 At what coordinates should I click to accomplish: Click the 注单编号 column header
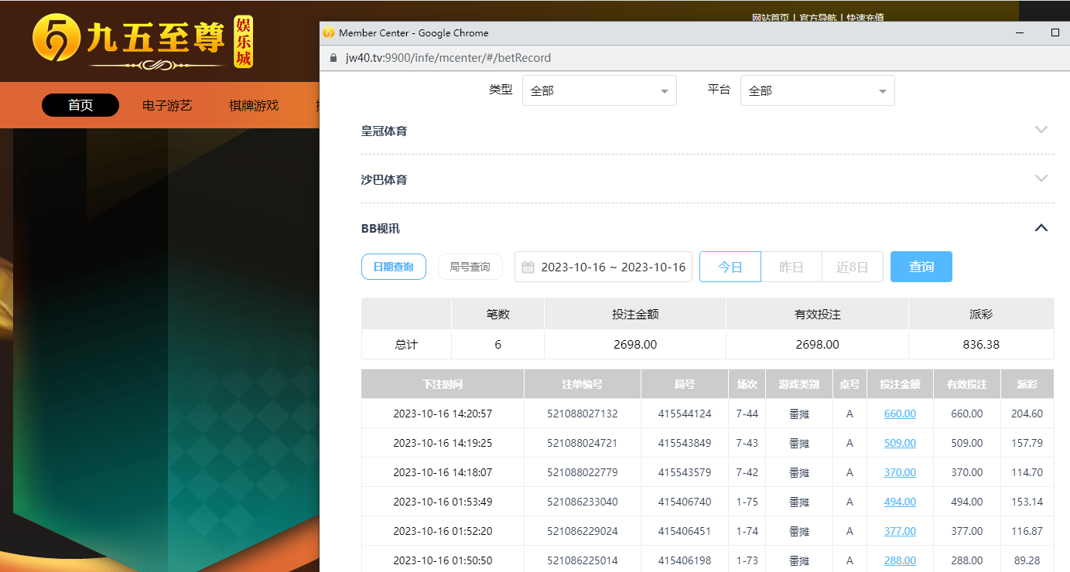583,384
